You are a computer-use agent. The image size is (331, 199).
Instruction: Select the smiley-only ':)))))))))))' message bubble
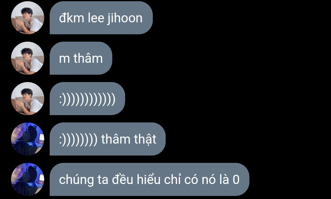tap(87, 99)
